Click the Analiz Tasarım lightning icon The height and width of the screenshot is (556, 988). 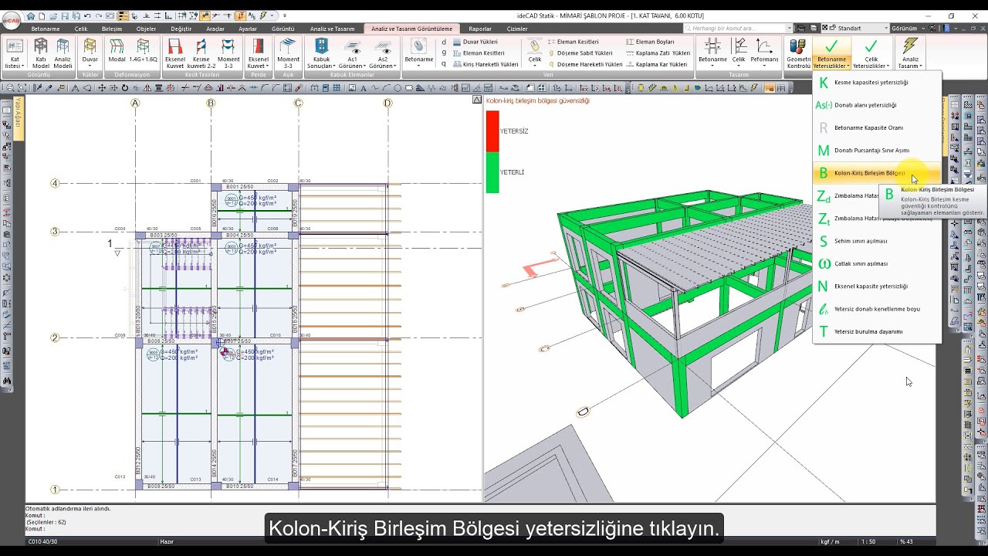(x=910, y=53)
